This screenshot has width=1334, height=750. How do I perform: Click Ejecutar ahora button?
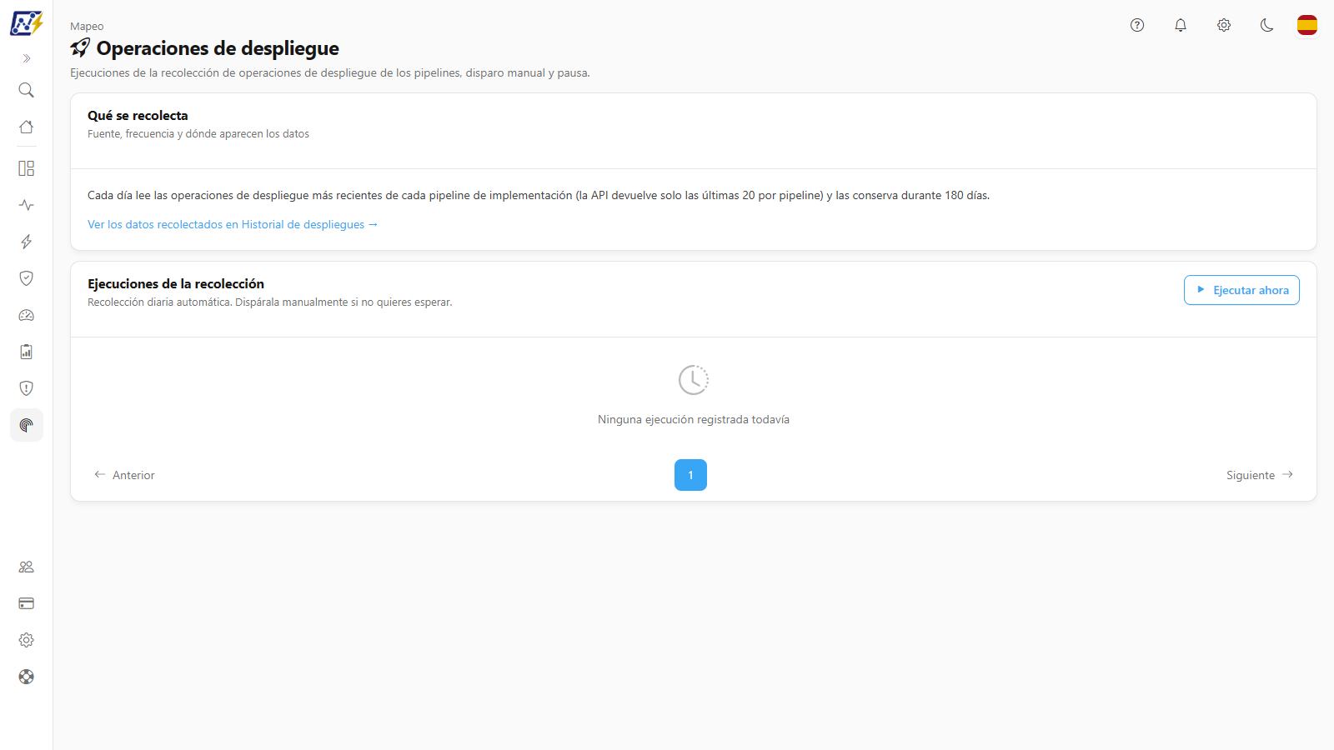pyautogui.click(x=1241, y=290)
